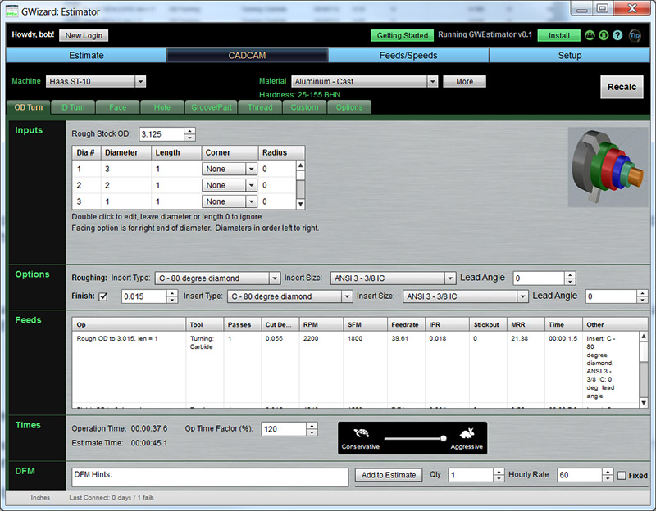The image size is (656, 511).
Task: Open the help question mark icon
Action: 617,35
